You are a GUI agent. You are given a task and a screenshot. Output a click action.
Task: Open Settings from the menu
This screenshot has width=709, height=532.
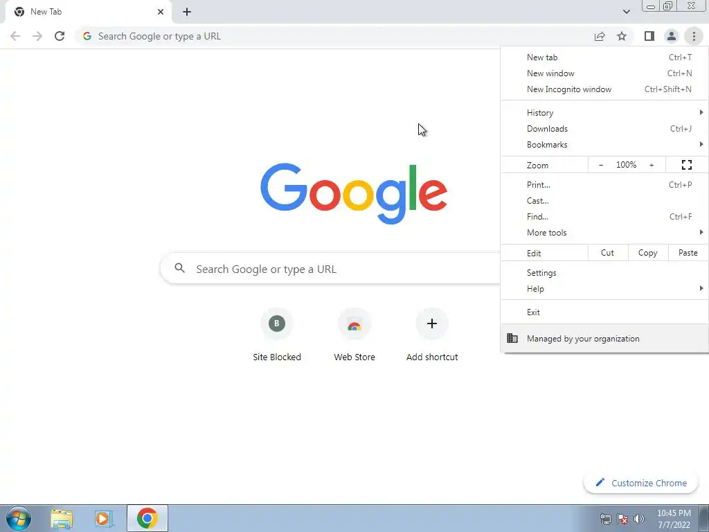click(x=604, y=273)
